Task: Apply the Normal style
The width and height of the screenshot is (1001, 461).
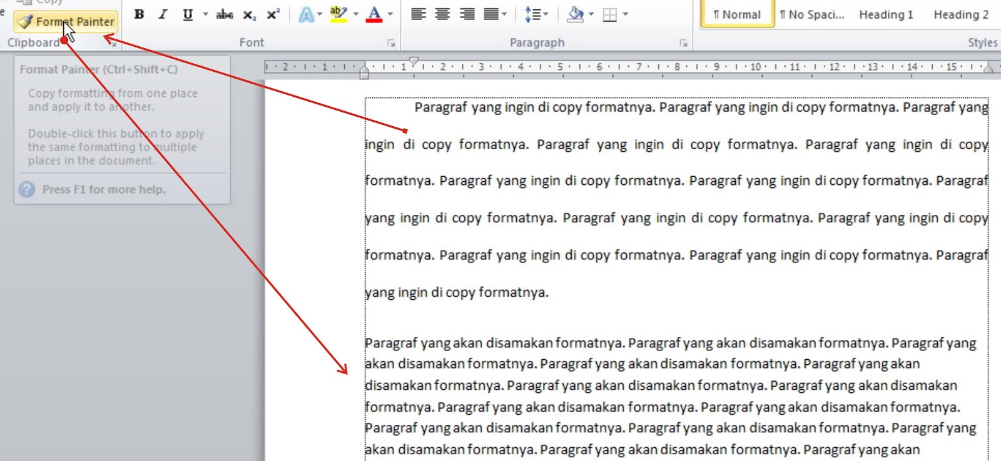Action: (737, 14)
